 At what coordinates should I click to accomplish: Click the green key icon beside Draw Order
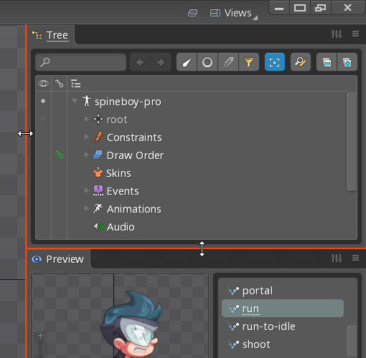click(59, 155)
